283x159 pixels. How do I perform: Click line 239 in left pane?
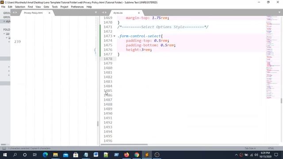17,42
